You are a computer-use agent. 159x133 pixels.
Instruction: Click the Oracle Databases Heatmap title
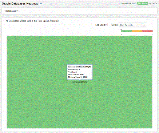(20, 4)
